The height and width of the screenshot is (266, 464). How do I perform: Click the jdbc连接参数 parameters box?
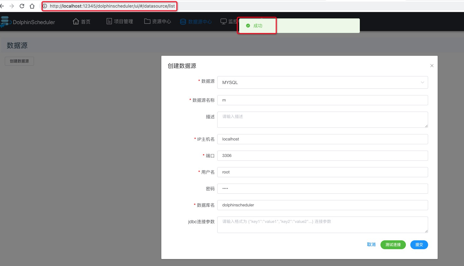322,224
